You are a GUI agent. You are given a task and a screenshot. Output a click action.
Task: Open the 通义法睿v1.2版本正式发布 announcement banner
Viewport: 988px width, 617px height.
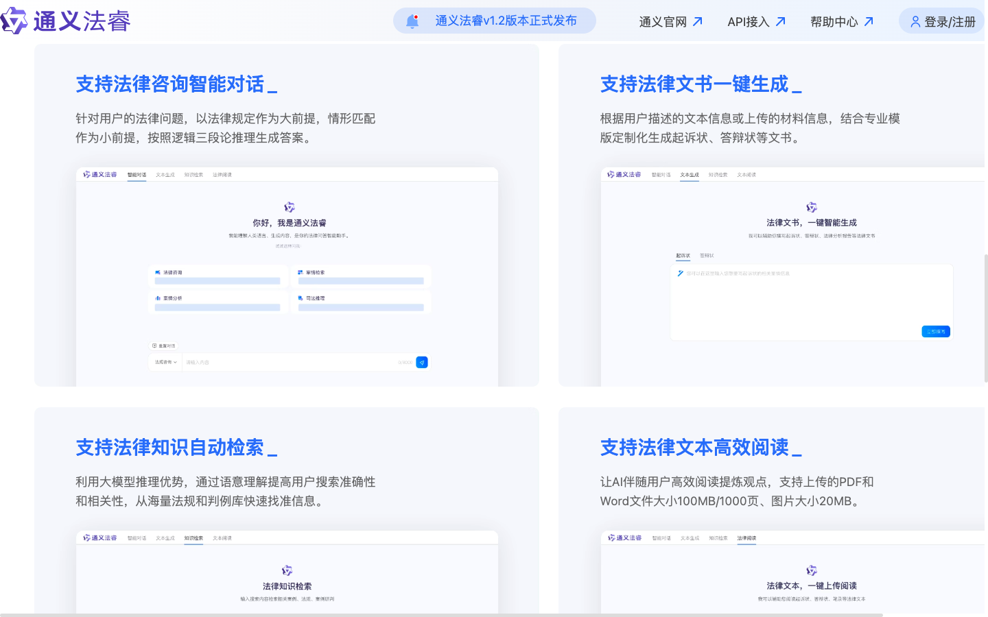tap(494, 21)
